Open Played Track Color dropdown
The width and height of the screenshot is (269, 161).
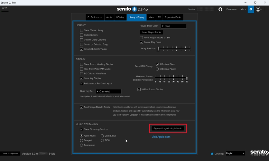point(173,26)
